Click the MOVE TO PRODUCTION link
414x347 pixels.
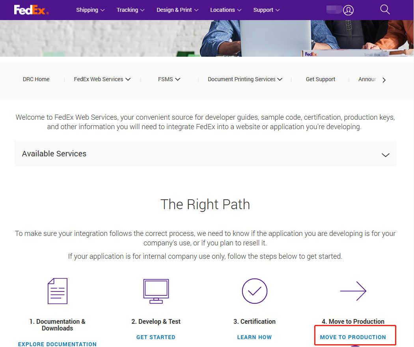click(x=353, y=337)
